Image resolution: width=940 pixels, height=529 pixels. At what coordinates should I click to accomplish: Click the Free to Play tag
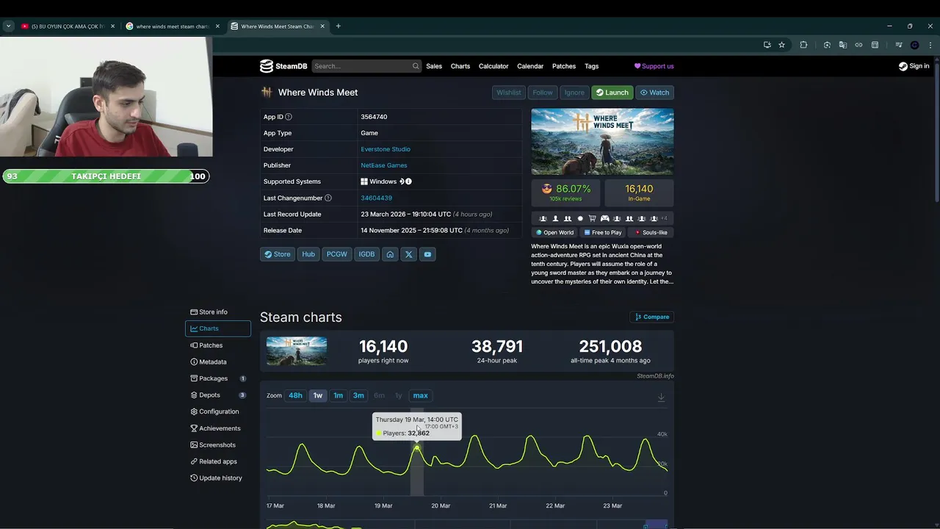coord(603,232)
